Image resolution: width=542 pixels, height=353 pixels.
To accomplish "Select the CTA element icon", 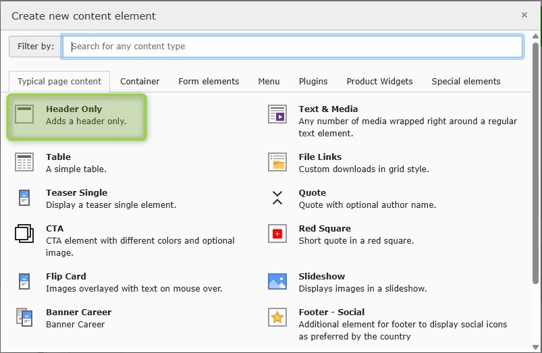I will coord(24,234).
